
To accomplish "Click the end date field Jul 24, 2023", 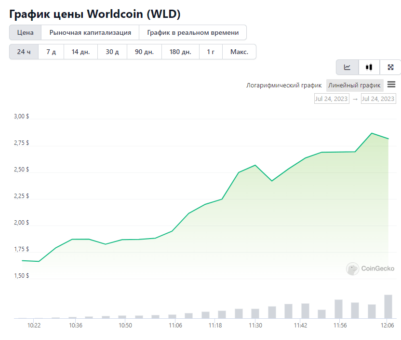I will [x=378, y=99].
